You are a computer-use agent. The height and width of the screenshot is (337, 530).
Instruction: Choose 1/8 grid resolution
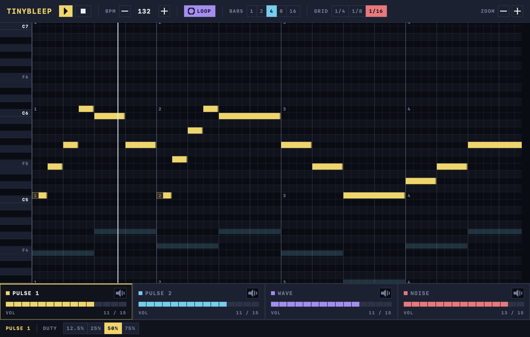[357, 11]
